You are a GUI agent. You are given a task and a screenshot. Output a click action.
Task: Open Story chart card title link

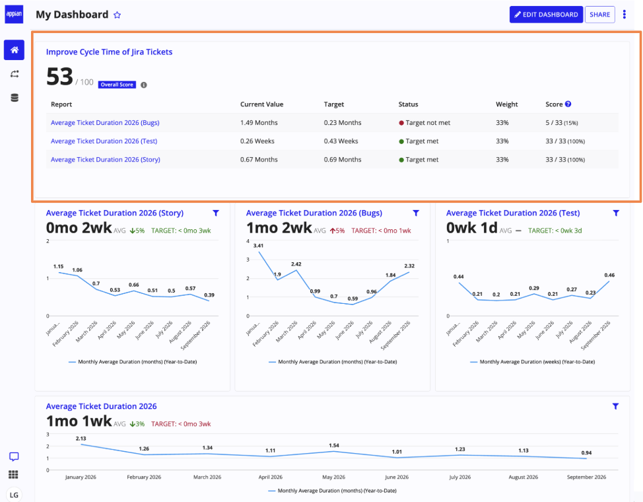pos(115,213)
